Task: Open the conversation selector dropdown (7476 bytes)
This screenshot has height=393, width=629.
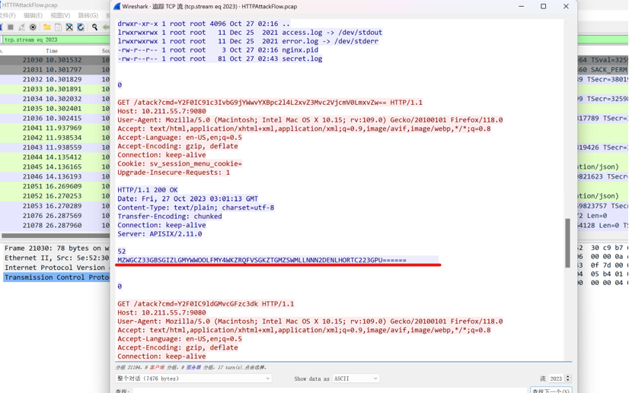Action: 193,379
